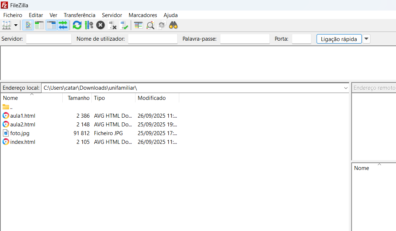
Task: Open the Marcadores menu
Action: pyautogui.click(x=143, y=15)
